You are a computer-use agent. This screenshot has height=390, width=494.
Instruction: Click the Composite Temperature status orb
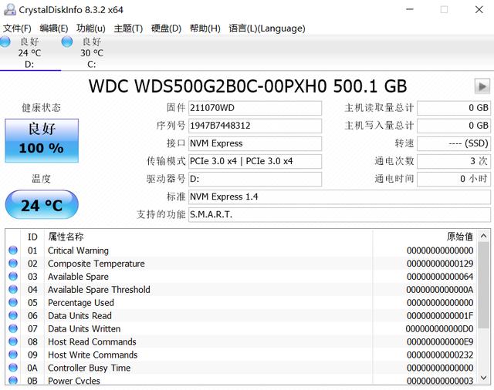[13, 264]
